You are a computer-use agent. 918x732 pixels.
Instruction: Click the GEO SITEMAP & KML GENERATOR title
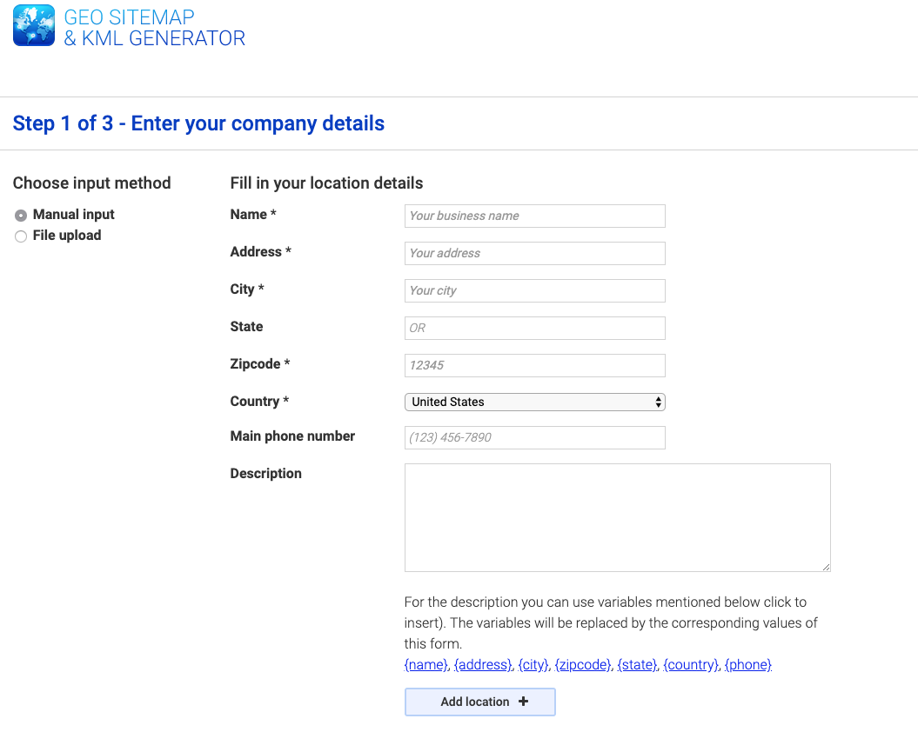(x=155, y=28)
